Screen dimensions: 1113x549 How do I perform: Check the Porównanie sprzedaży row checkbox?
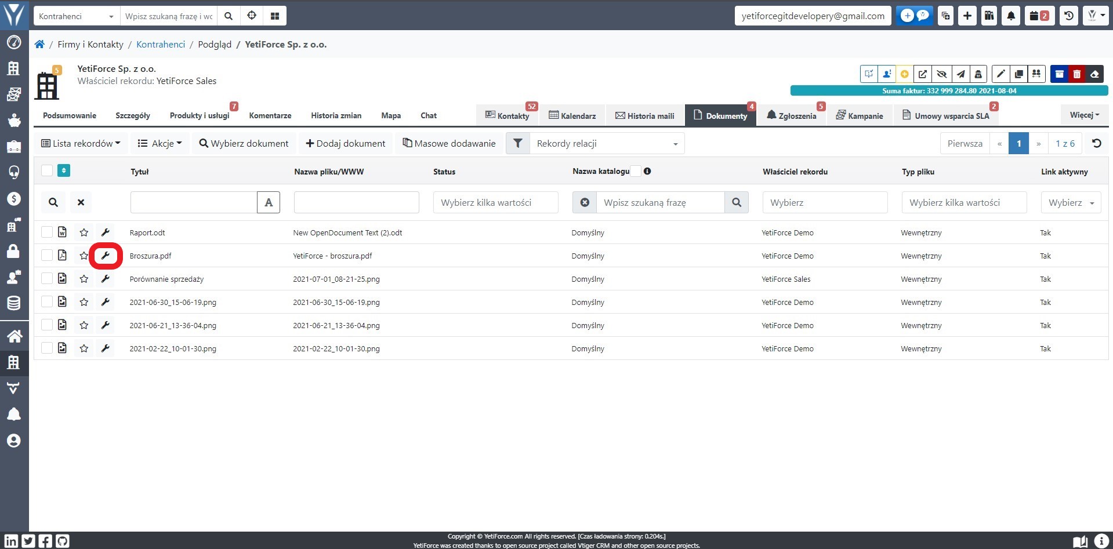pos(47,278)
